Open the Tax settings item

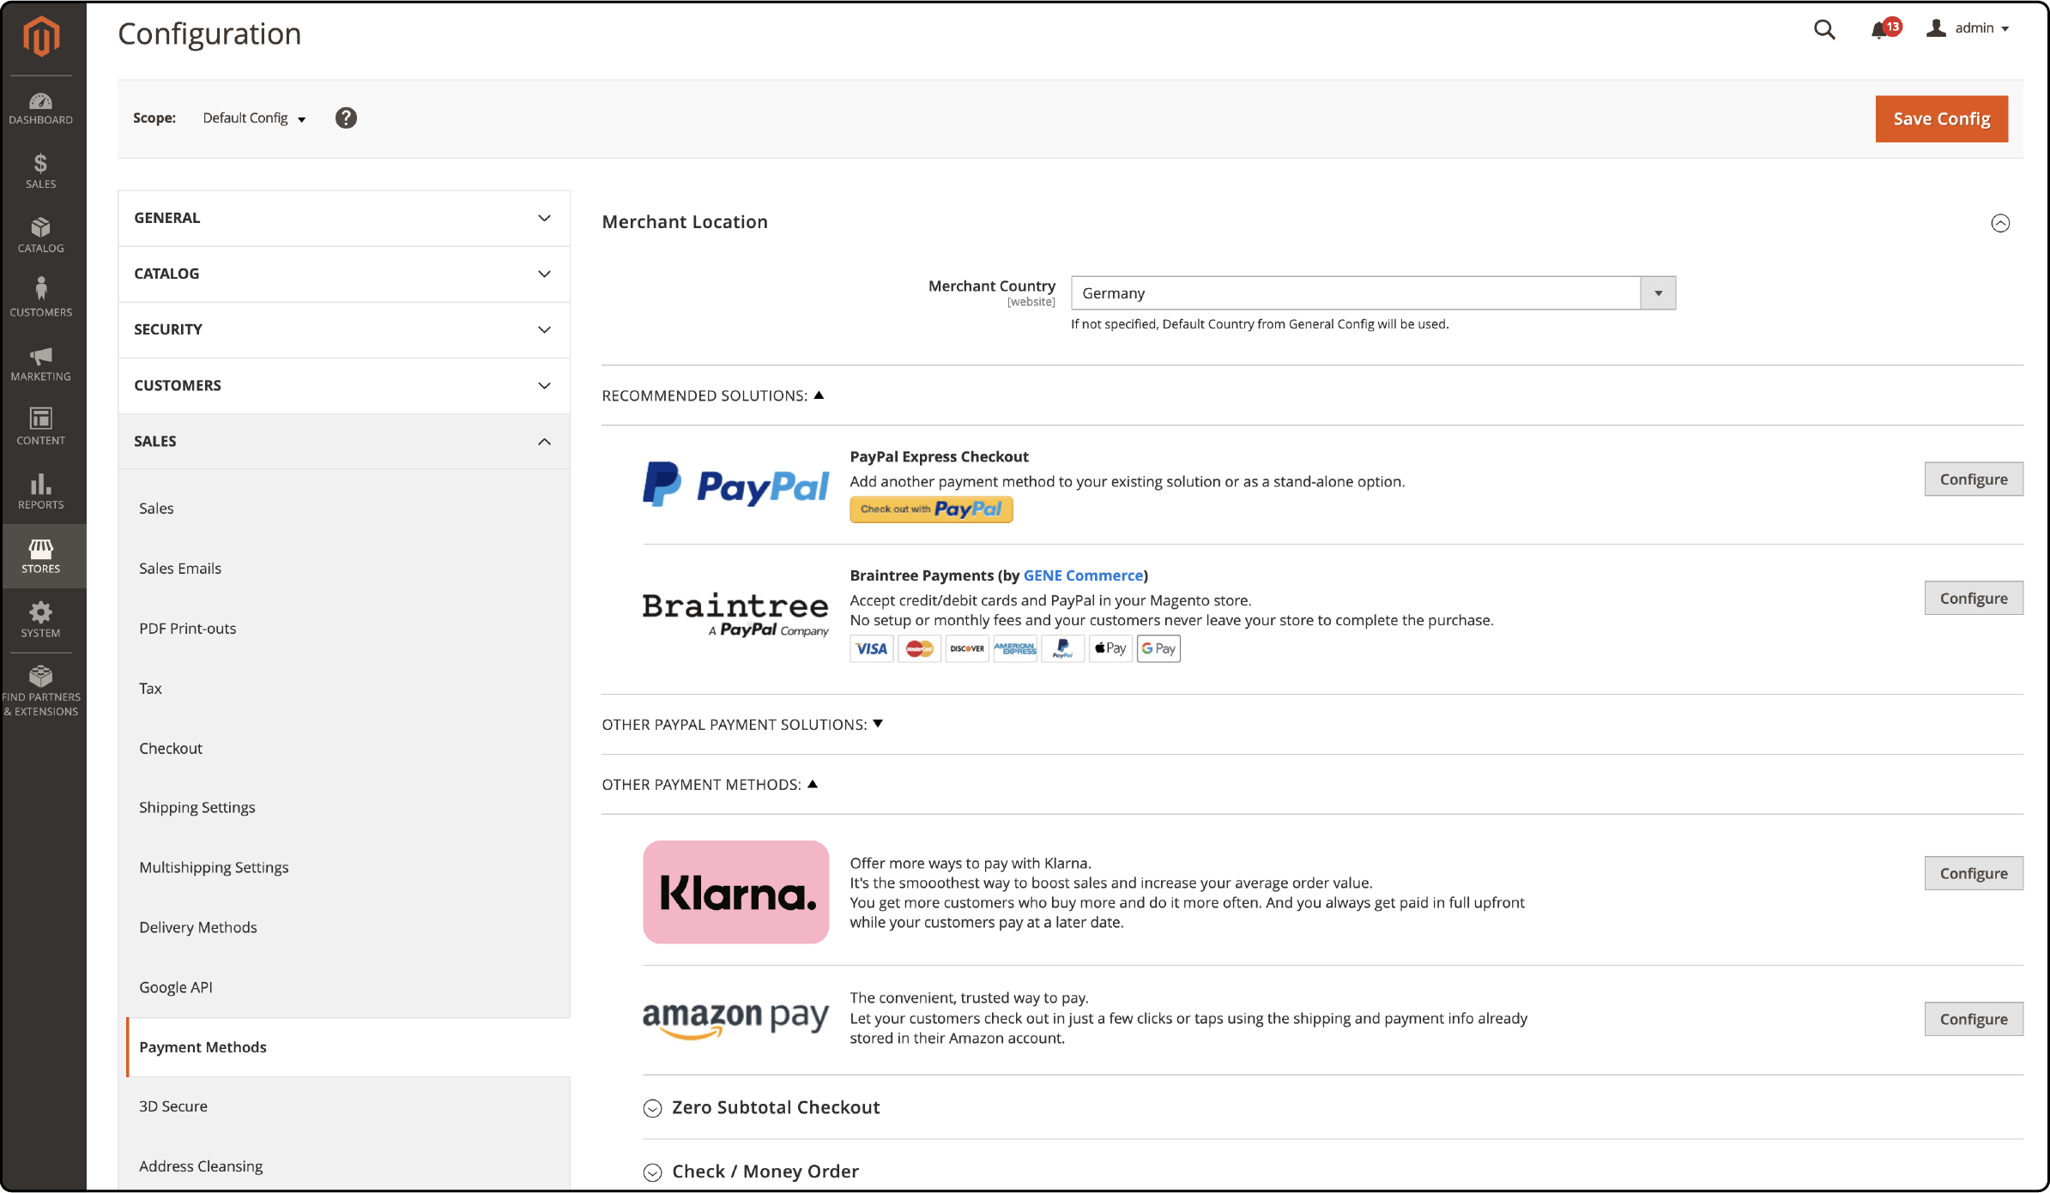click(150, 689)
